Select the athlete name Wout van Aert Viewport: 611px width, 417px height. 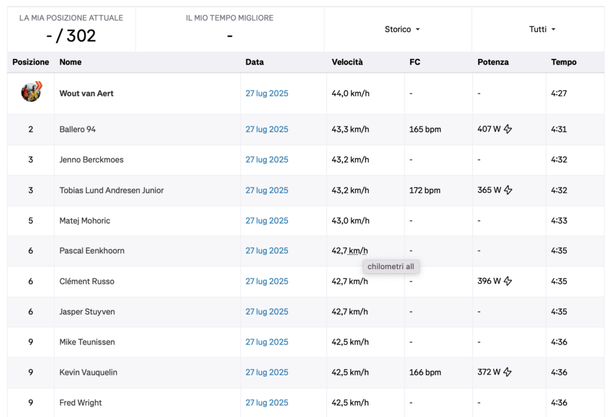[x=87, y=94]
